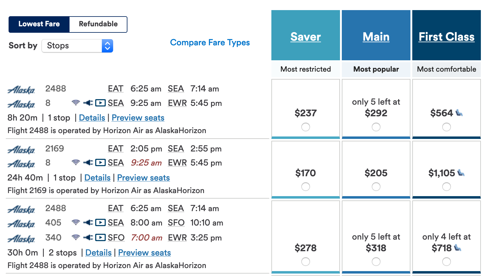Open the Sort by Stops dropdown
This screenshot has height=276, width=487.
(x=77, y=46)
